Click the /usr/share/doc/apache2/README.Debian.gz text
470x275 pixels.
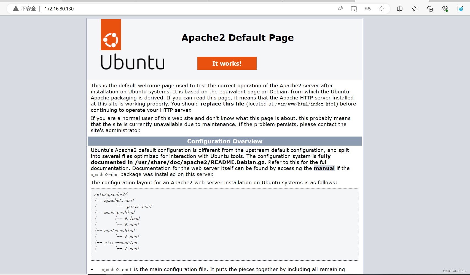coord(200,162)
